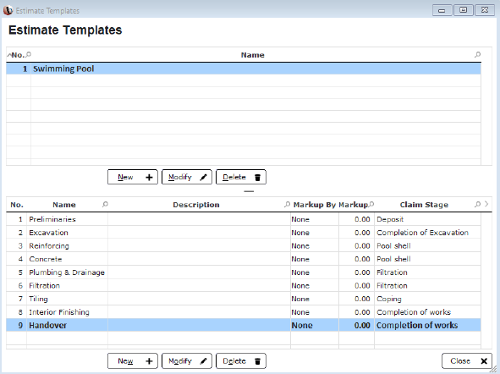Screen dimensions: 500x374
Task: Select the Concrete row
Action: pyautogui.click(x=244, y=259)
